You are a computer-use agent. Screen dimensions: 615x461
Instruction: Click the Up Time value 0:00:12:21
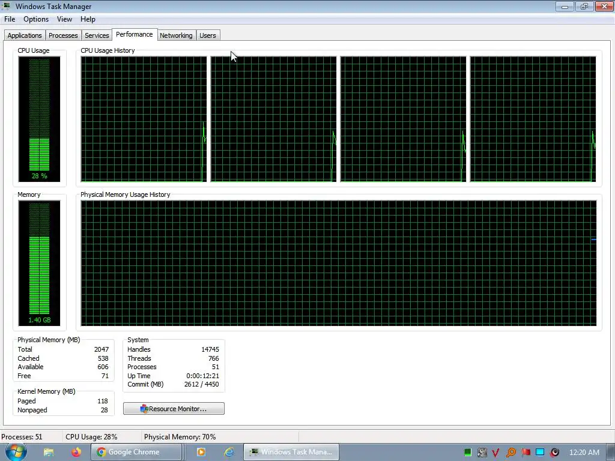tap(202, 376)
